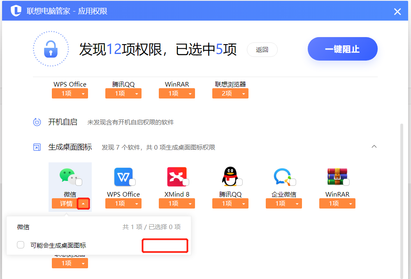Select the WPS Office app icon
Image resolution: width=411 pixels, height=279 pixels.
pyautogui.click(x=123, y=177)
